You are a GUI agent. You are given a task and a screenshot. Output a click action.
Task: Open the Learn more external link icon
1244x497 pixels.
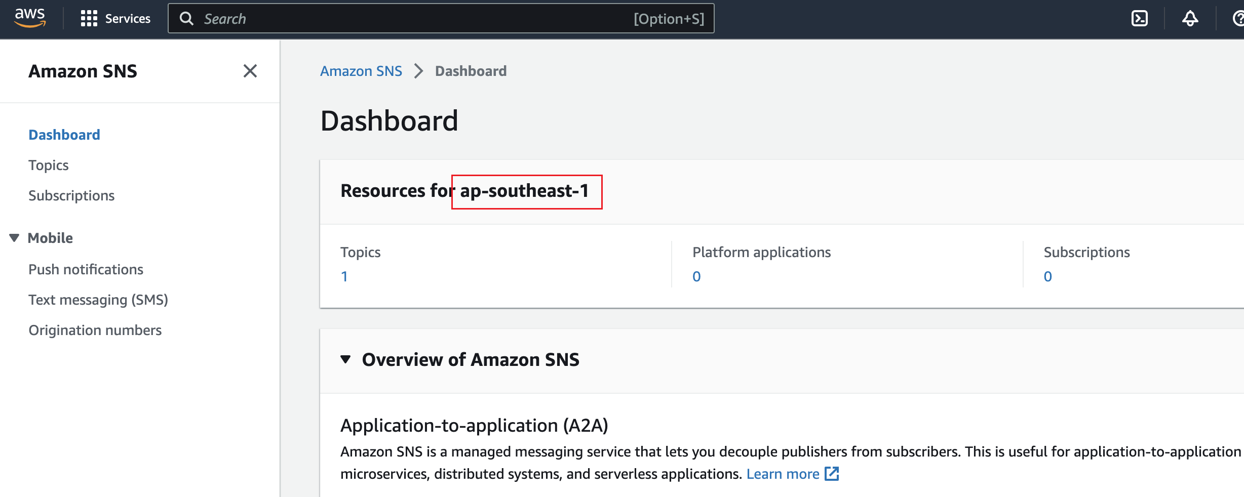click(832, 474)
